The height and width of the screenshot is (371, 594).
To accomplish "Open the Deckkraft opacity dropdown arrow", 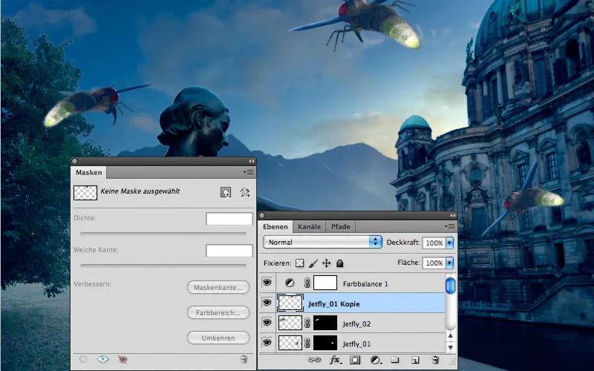I will [450, 243].
